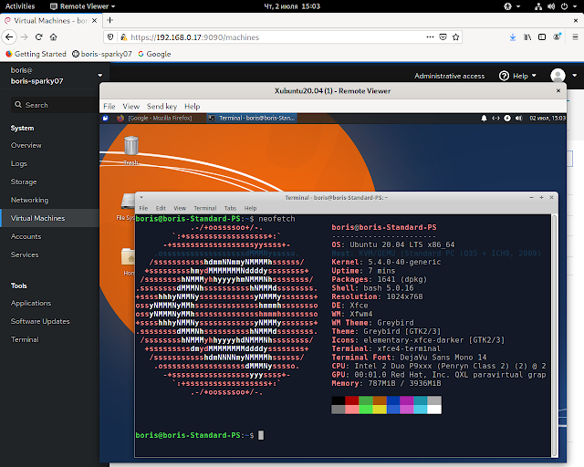Viewport: 584px width, 467px height.
Task: Open Home folder desktop icon
Action: [128, 262]
